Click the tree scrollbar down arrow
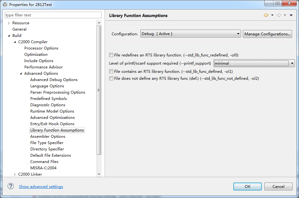Viewport: 299px width, 198px height. tap(99, 174)
